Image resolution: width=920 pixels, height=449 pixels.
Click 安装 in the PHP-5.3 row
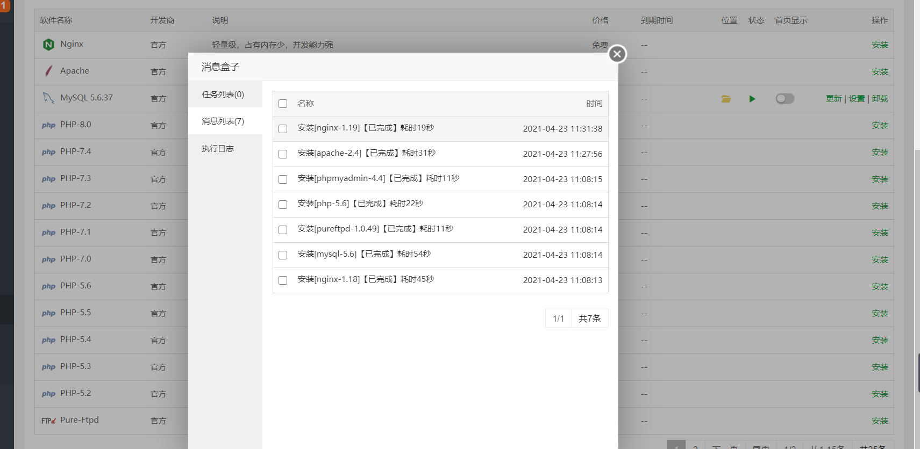880,367
